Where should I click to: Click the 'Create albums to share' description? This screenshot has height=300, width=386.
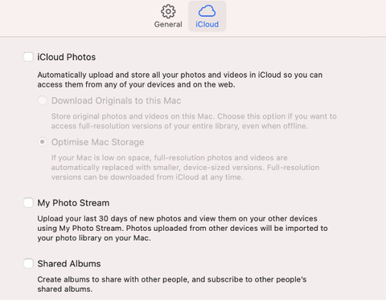172,284
